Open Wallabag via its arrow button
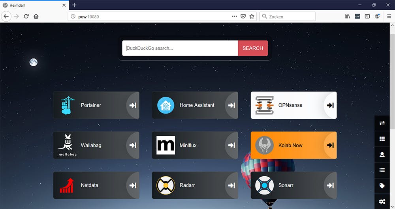 click(133, 145)
